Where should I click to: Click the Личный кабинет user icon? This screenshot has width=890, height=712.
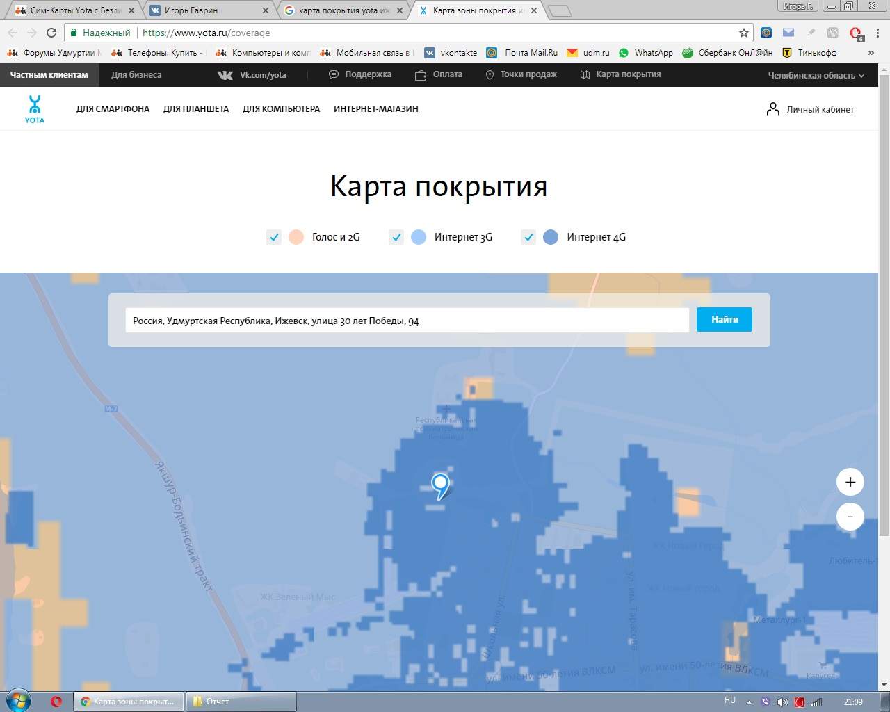[x=772, y=109]
